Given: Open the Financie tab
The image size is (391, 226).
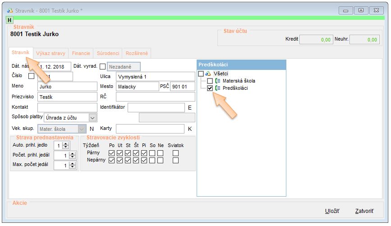Looking at the screenshot, I should tap(81, 53).
